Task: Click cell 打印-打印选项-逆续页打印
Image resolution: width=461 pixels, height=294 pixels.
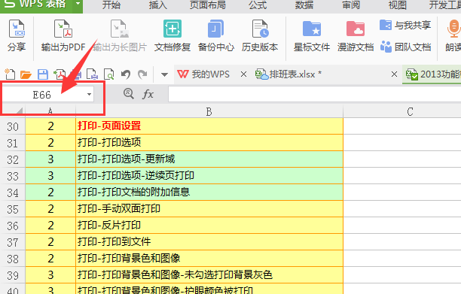Action: [x=209, y=176]
